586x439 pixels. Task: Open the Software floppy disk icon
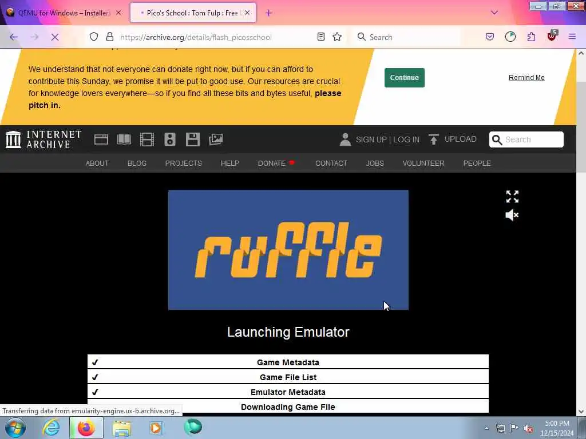click(x=193, y=139)
